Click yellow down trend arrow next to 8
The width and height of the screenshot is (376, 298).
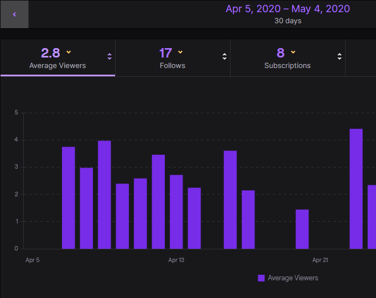293,52
